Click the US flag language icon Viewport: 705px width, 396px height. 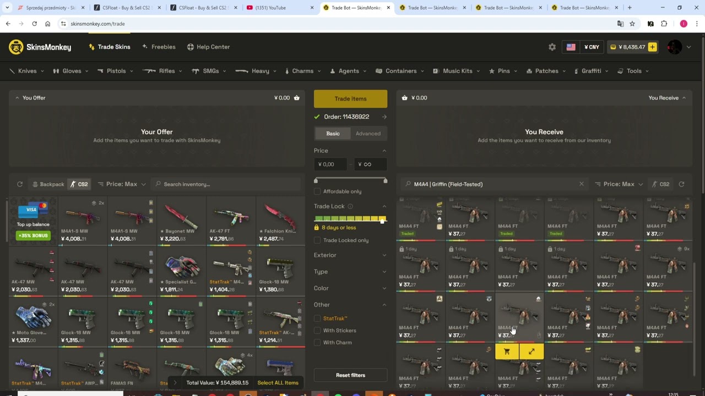(571, 47)
